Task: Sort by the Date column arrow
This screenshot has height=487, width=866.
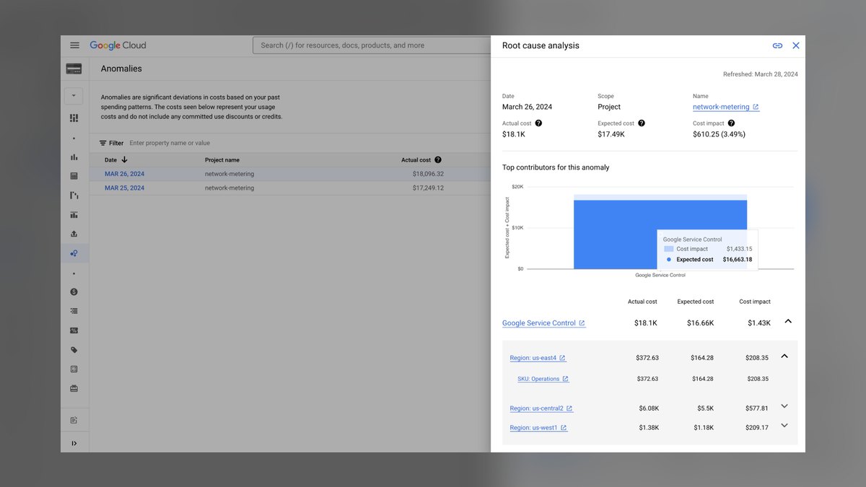Action: pyautogui.click(x=125, y=159)
